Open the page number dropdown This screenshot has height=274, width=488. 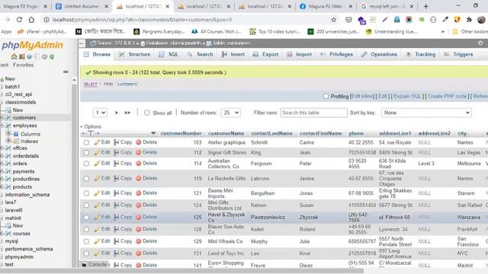(x=100, y=113)
